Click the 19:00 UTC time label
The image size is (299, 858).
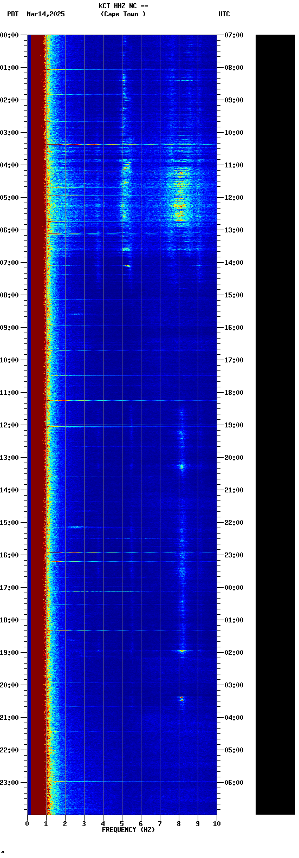[233, 425]
